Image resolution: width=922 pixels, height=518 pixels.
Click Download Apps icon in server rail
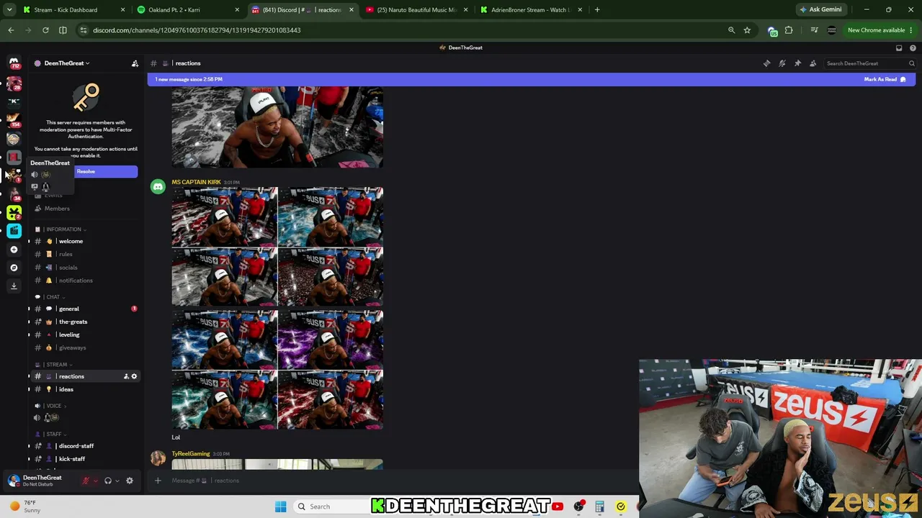(14, 286)
